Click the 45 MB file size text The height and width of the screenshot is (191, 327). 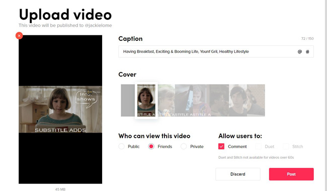pyautogui.click(x=60, y=189)
